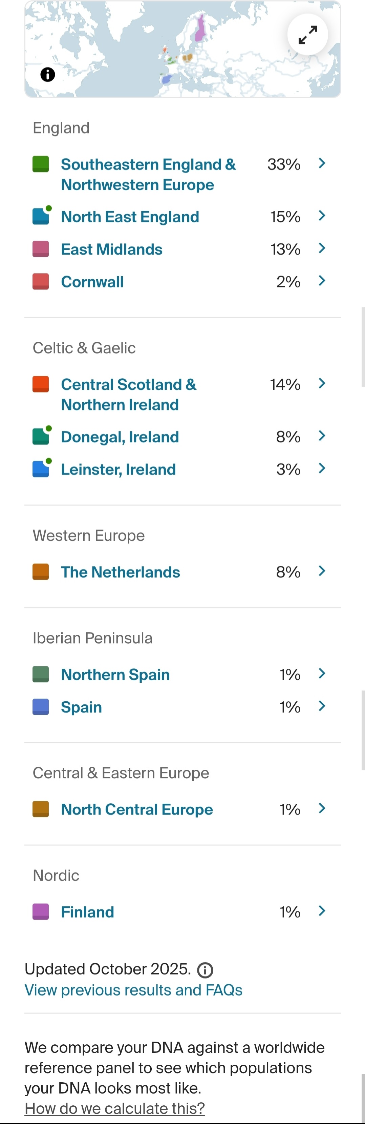Click the Leinster, Ireland blue region marker
The width and height of the screenshot is (365, 1124).
pyautogui.click(x=41, y=469)
